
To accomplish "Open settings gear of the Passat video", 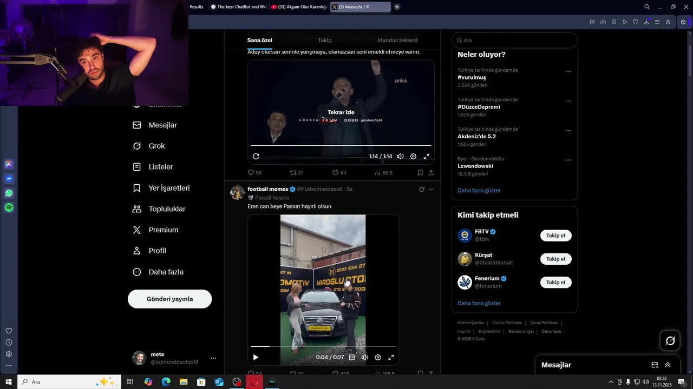I will (378, 357).
